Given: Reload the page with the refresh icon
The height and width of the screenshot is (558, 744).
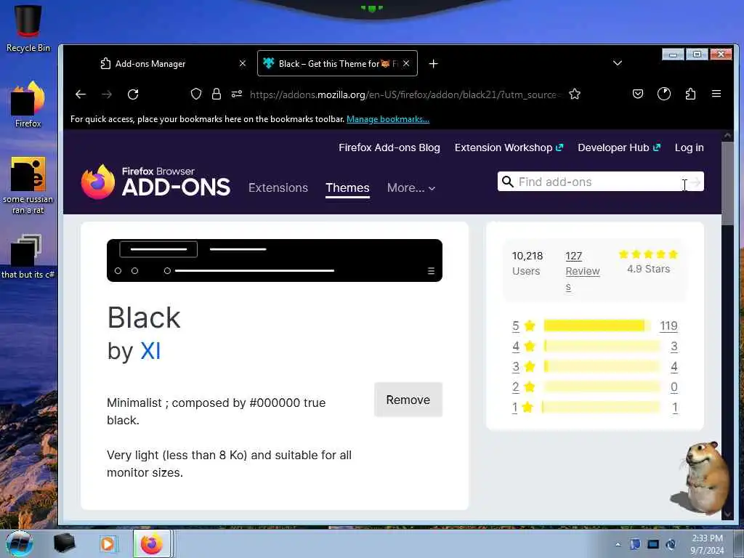Looking at the screenshot, I should (133, 94).
